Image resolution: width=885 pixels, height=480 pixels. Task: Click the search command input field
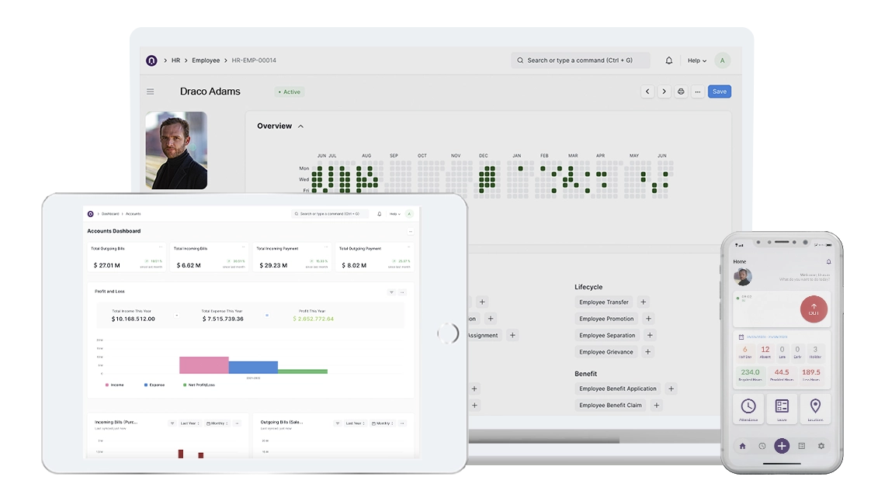tap(581, 60)
